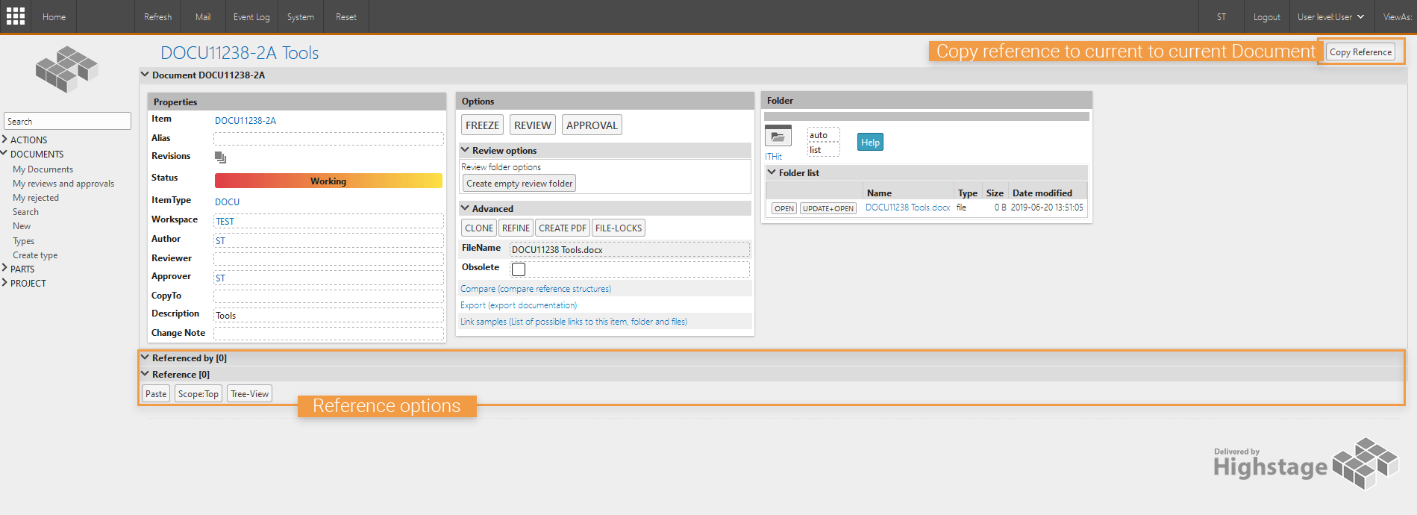Open Compare reference structures link
Screen dimensions: 1417x515
coord(535,288)
